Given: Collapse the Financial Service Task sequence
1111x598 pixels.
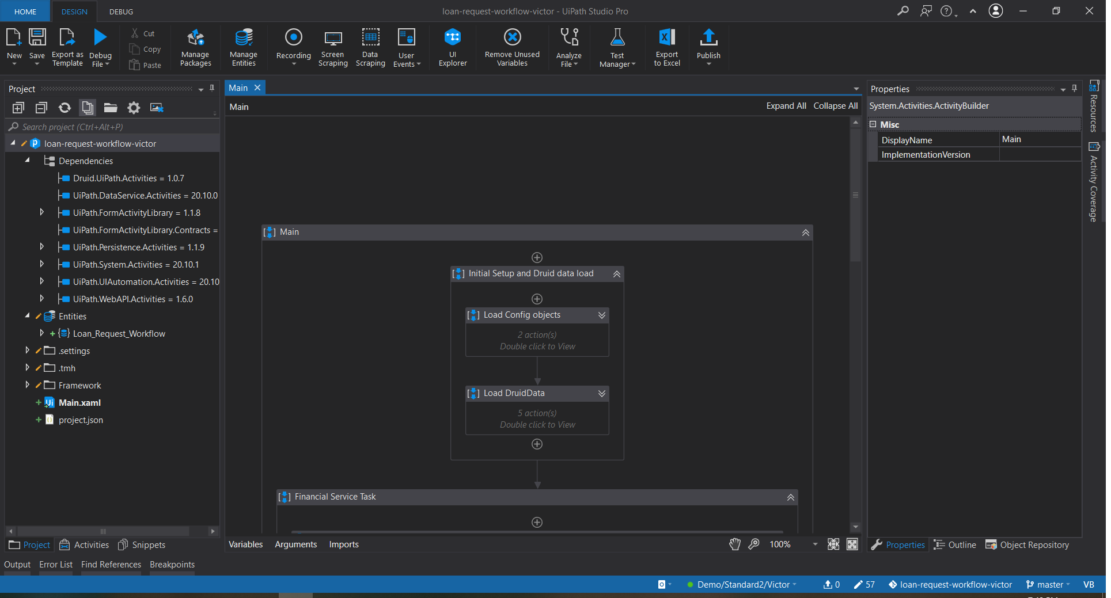Looking at the screenshot, I should (x=791, y=497).
